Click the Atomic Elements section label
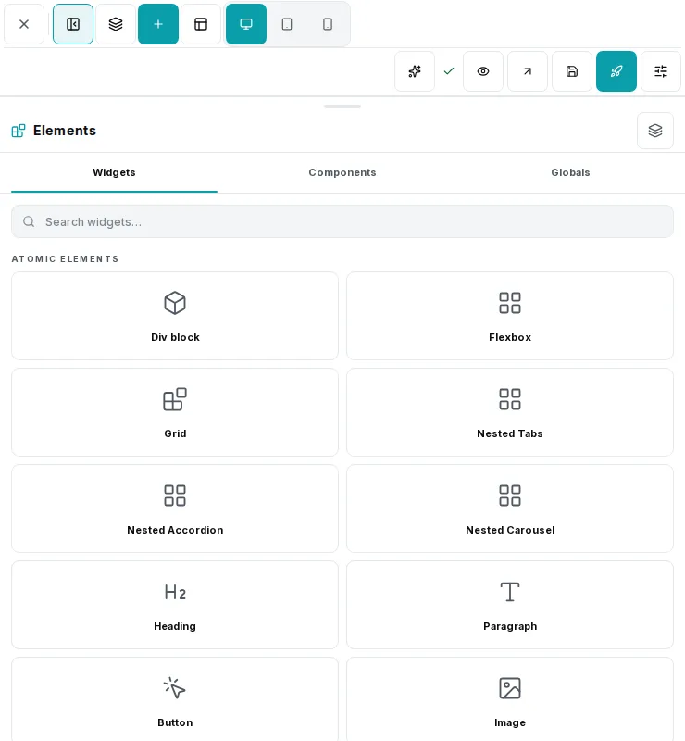The height and width of the screenshot is (741, 685). click(65, 259)
